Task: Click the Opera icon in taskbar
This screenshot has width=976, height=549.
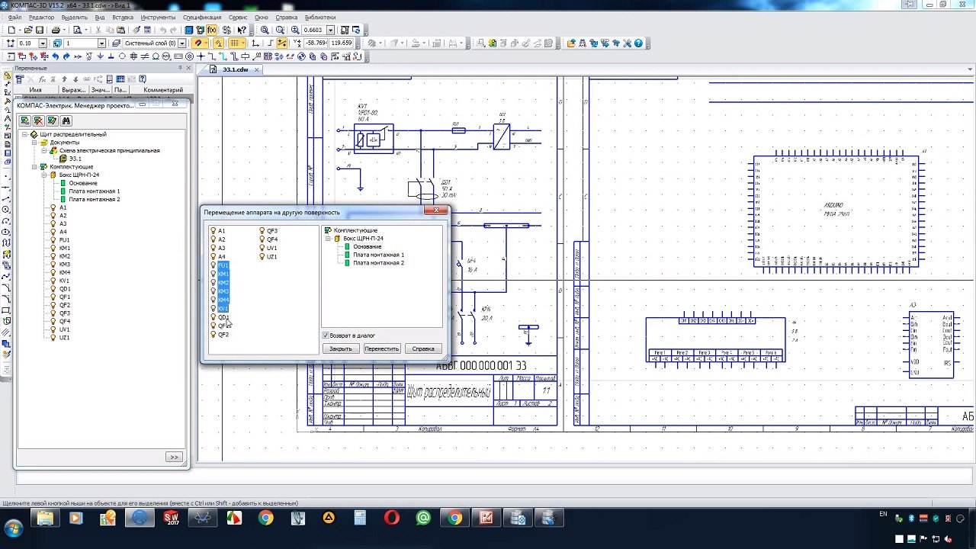Action: [x=391, y=518]
